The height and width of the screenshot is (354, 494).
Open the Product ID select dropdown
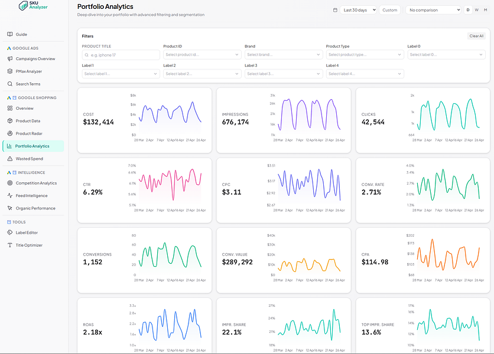coord(202,55)
